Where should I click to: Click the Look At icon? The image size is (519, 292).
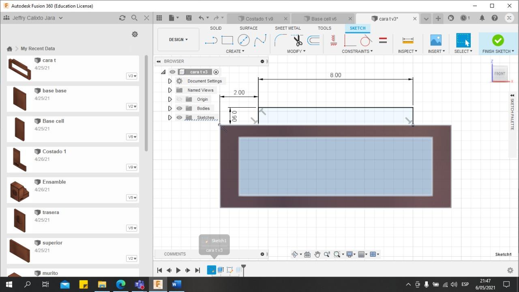(x=307, y=254)
